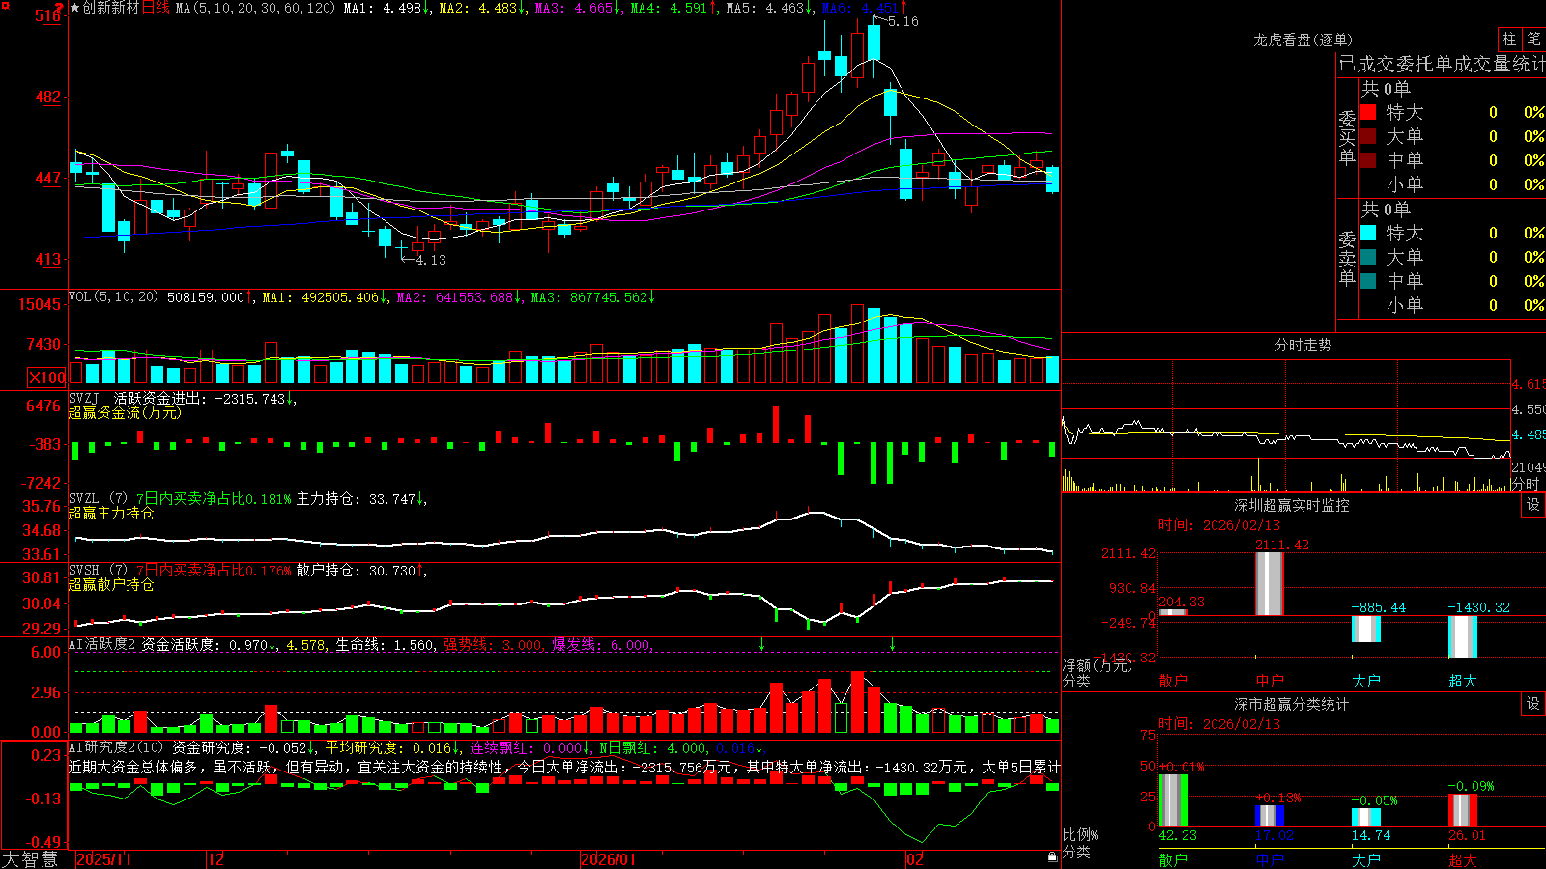Click the SVZL (7) indicator name

tap(99, 499)
